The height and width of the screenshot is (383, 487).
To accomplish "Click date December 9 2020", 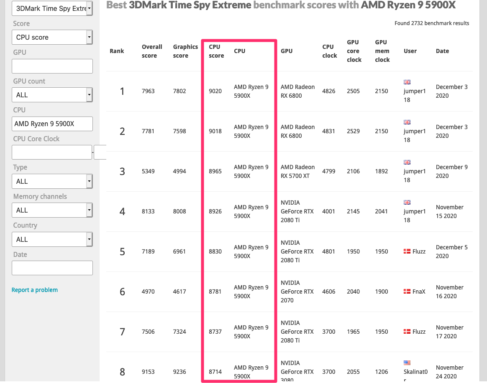I will (x=451, y=171).
